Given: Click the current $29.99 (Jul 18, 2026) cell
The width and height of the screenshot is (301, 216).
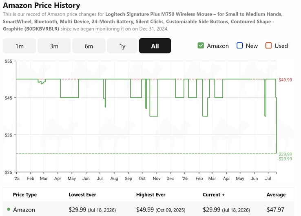Looking at the screenshot, I should [226, 209].
